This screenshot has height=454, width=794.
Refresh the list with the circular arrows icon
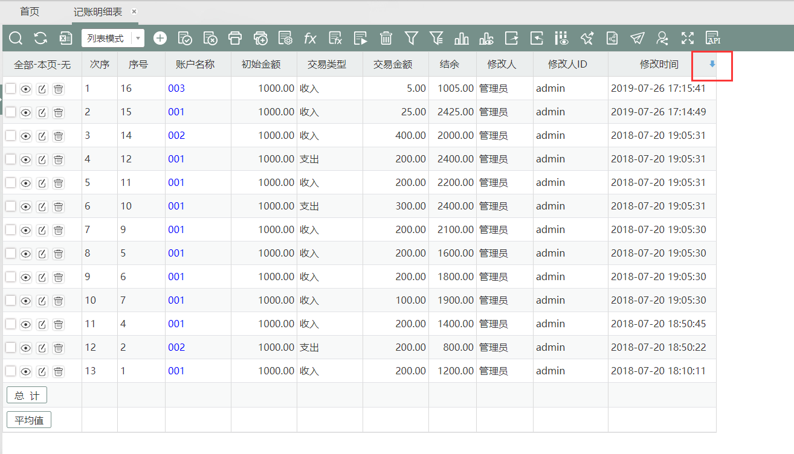click(x=40, y=39)
